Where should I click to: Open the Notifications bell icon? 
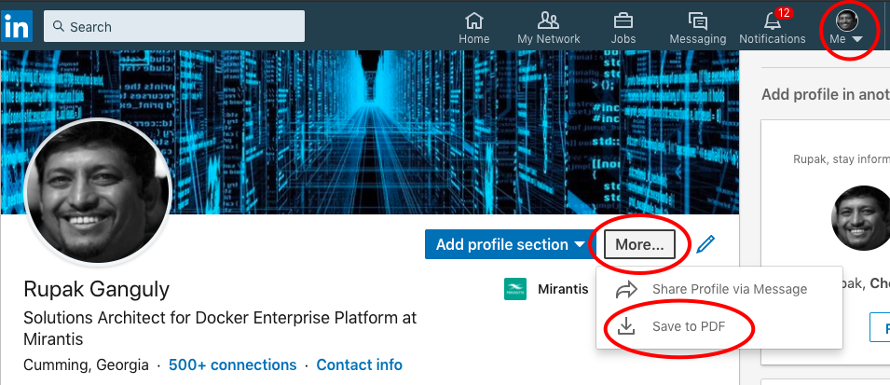pos(772,21)
